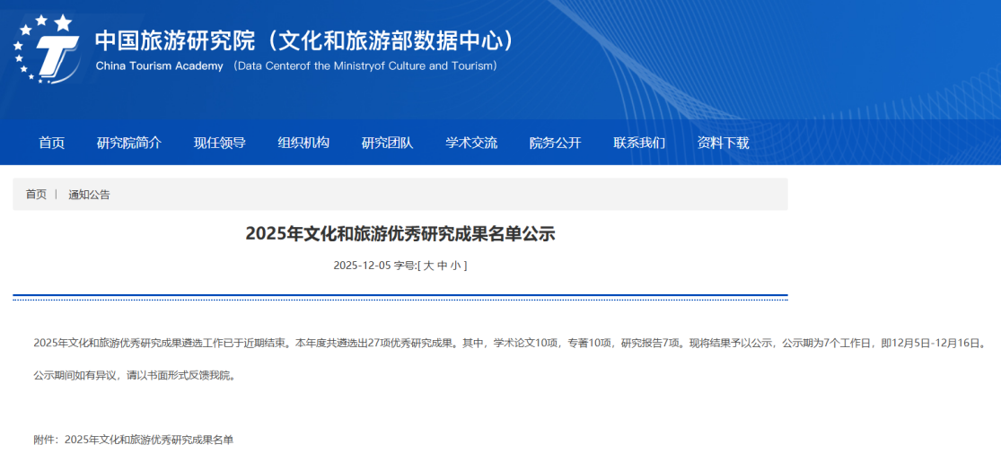Open the 组织机构 menu item

(303, 143)
